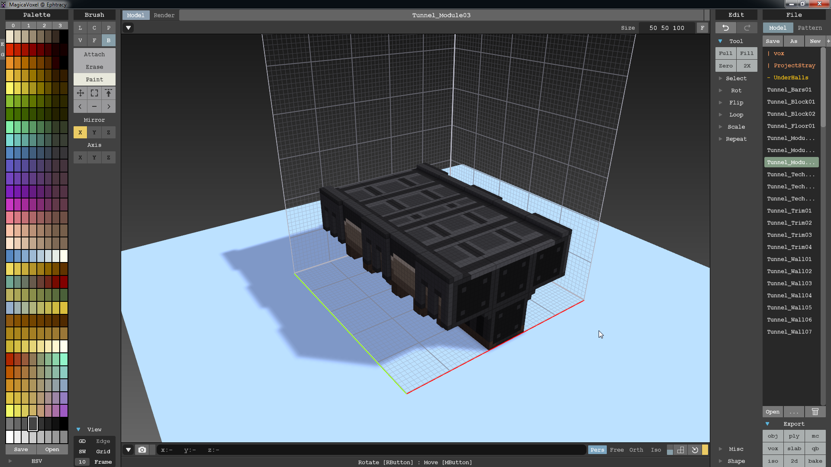Expand the Rot section
Viewport: 831px width, 467px height.
(x=720, y=90)
